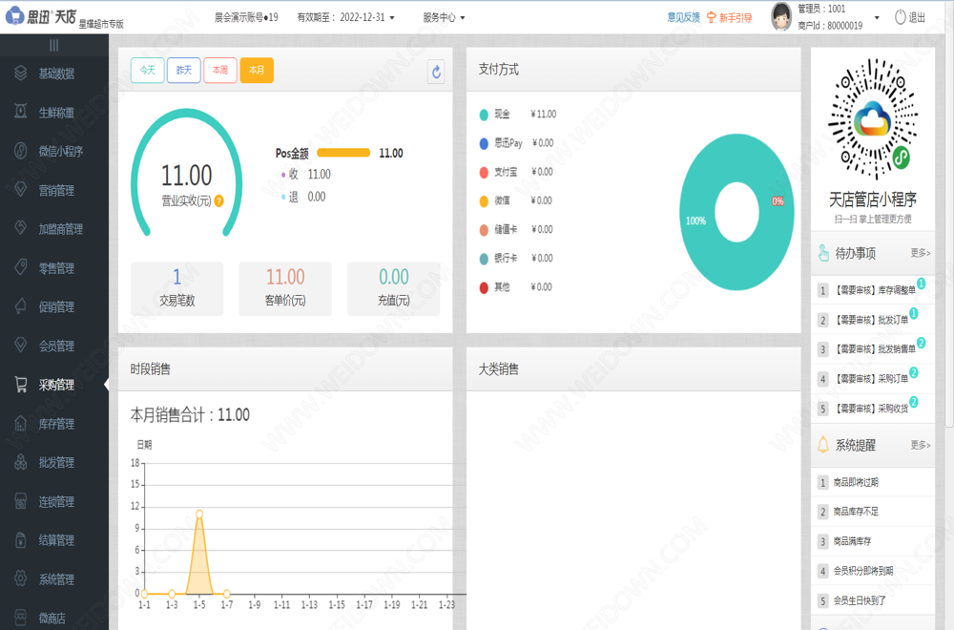This screenshot has height=630, width=954.
Task: Click the 微信 orange legend dot
Action: point(484,200)
